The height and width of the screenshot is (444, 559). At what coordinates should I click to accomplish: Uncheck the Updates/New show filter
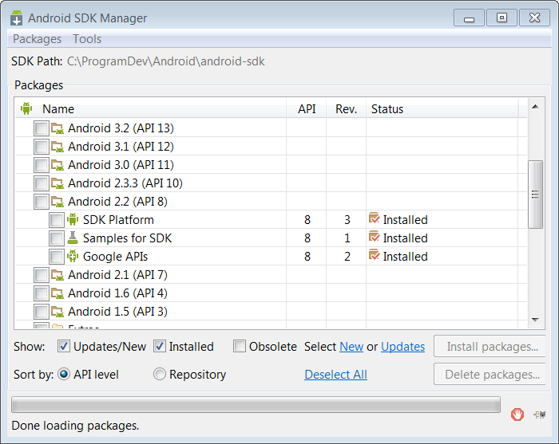pyautogui.click(x=64, y=346)
